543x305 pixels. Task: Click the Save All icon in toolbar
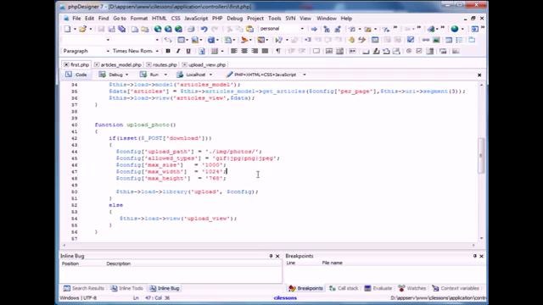pos(121,29)
